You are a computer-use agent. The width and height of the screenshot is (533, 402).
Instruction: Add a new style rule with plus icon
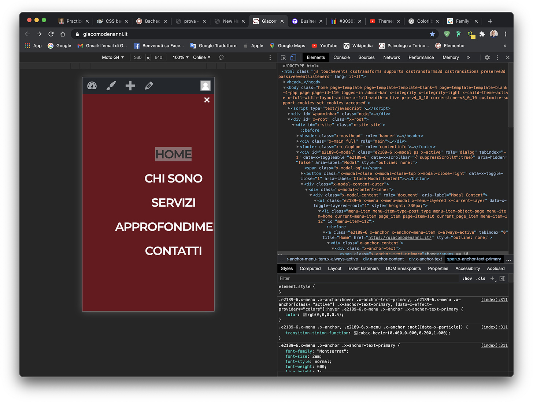pyautogui.click(x=493, y=279)
